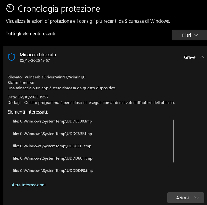Select the file entry UDDCE1F.tmp

[52, 146]
